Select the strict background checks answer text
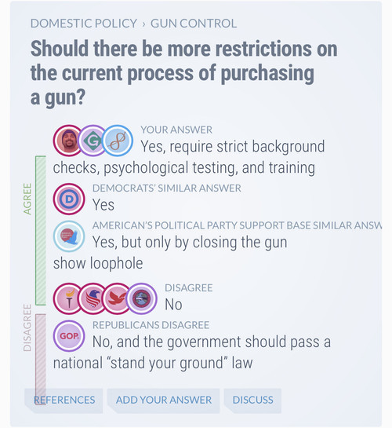 tap(189, 157)
